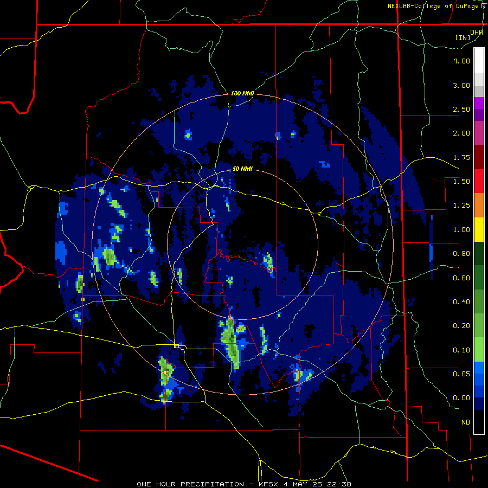The height and width of the screenshot is (488, 488).
Task: Click the 0.20 legend value
Action: 461,326
